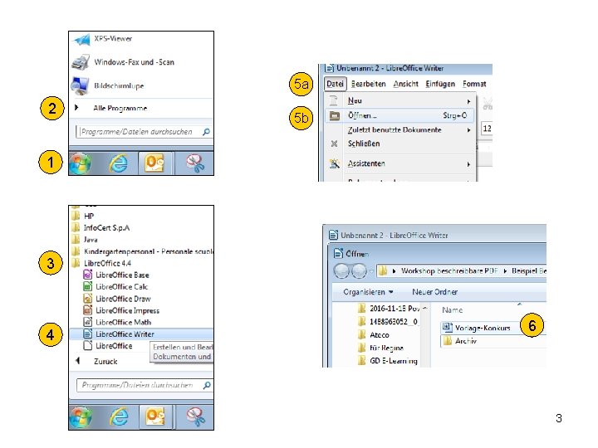Click the back arrow in Öffnen dialog
Image resolution: width=598 pixels, height=448 pixels.
[x=341, y=270]
